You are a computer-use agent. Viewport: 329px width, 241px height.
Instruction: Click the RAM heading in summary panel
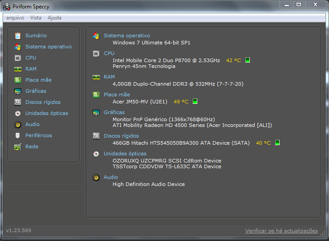point(109,77)
